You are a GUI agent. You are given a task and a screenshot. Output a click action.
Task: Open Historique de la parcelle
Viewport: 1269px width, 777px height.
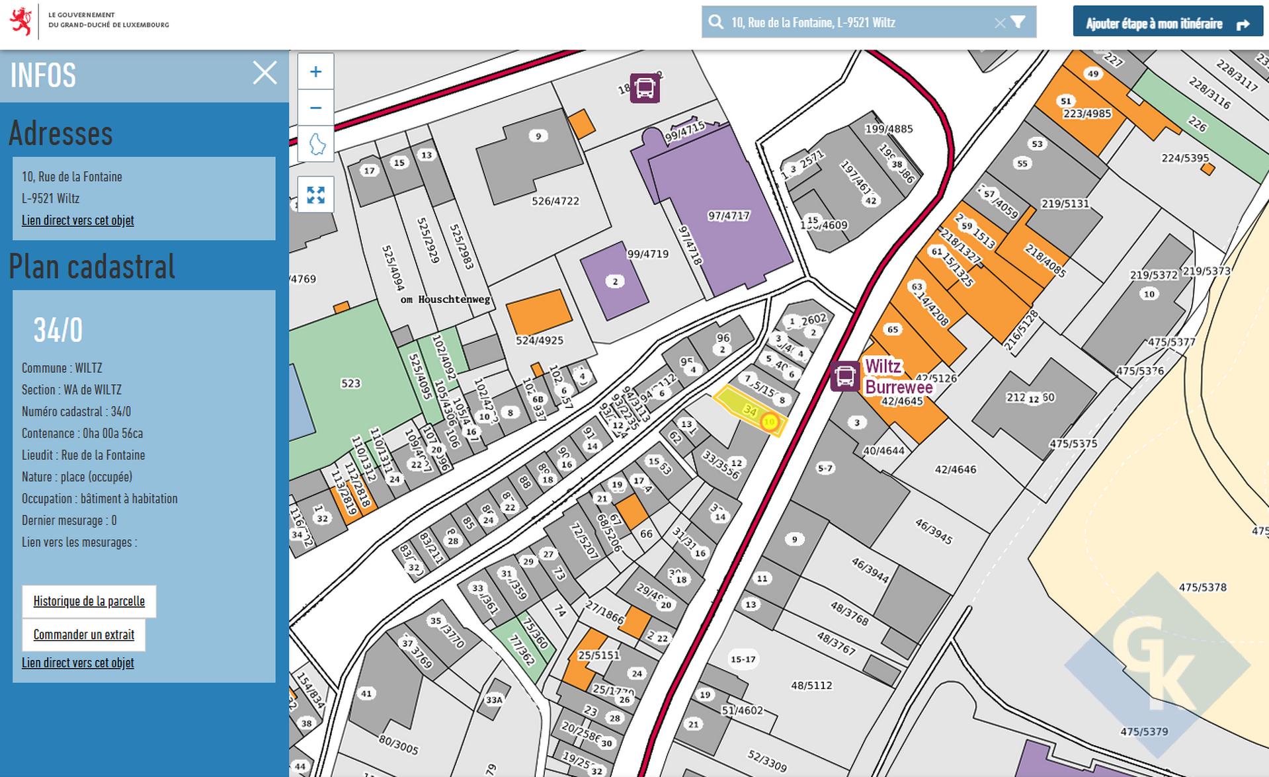(89, 601)
